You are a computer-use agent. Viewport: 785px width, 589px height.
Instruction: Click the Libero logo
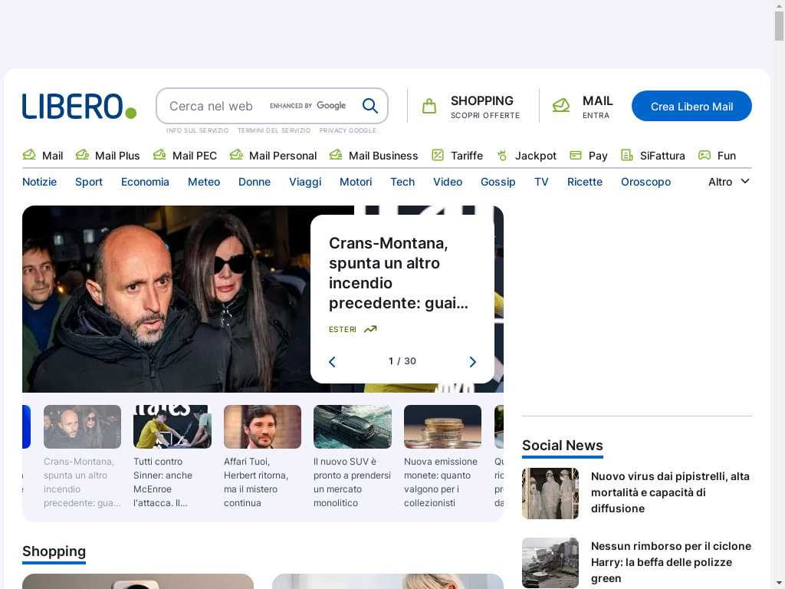79,107
